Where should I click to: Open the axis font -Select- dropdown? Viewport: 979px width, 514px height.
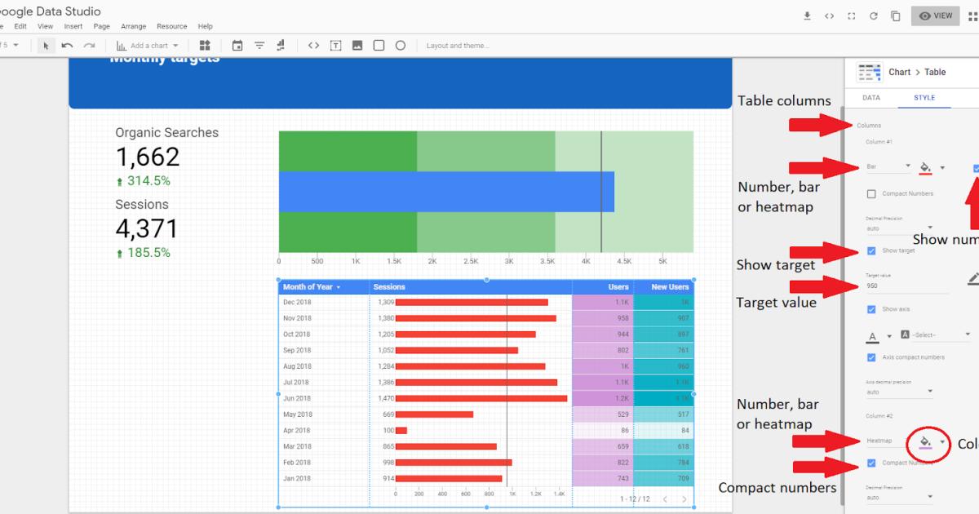pyautogui.click(x=936, y=335)
